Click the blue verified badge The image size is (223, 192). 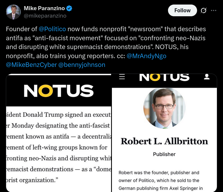point(69,9)
